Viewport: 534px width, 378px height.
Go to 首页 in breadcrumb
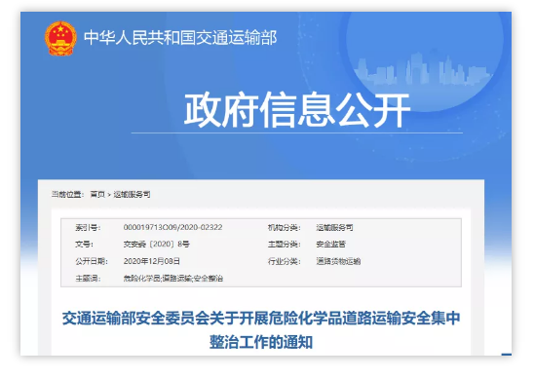tap(97, 194)
